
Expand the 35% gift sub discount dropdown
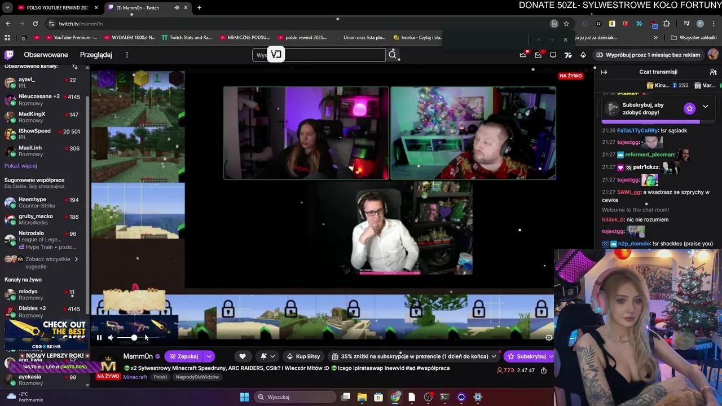tap(414, 356)
